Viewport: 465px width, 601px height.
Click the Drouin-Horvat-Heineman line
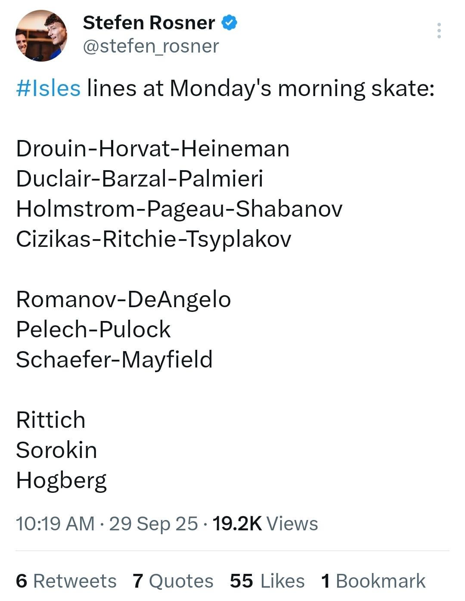[x=152, y=149]
